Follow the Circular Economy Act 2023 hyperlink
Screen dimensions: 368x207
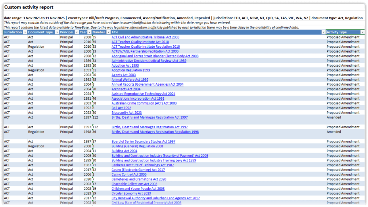click(131, 193)
